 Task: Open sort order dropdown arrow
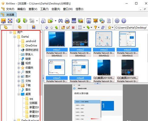[x=91, y=27]
